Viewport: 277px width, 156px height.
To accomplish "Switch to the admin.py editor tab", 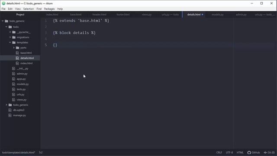I will [x=241, y=14].
